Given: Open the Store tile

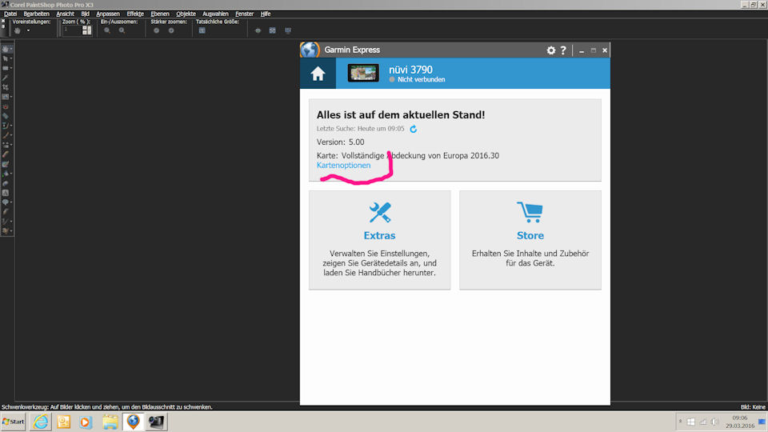Looking at the screenshot, I should pyautogui.click(x=530, y=239).
